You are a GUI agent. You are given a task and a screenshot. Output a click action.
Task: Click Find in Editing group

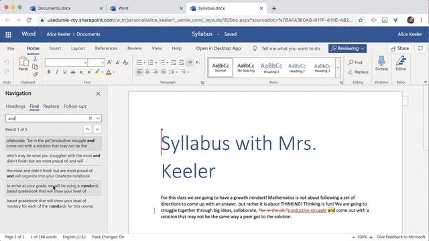pos(355,62)
